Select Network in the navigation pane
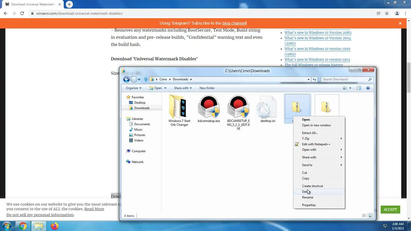 (137, 162)
